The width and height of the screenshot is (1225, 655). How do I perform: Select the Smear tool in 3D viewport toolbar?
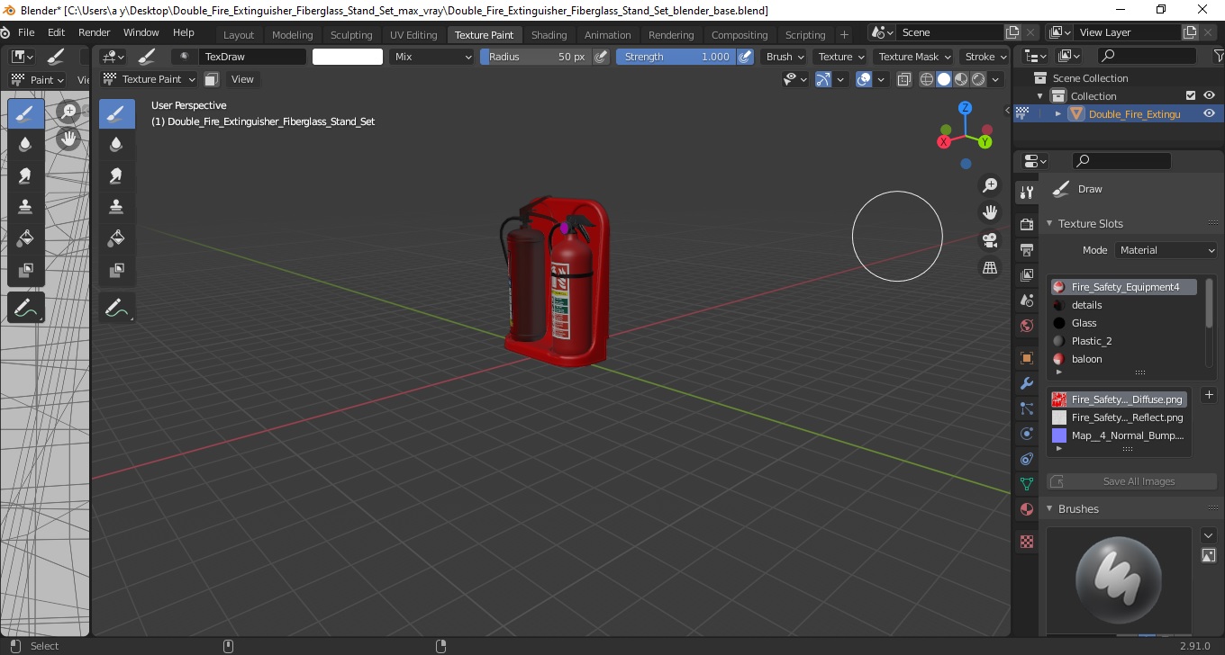[116, 175]
